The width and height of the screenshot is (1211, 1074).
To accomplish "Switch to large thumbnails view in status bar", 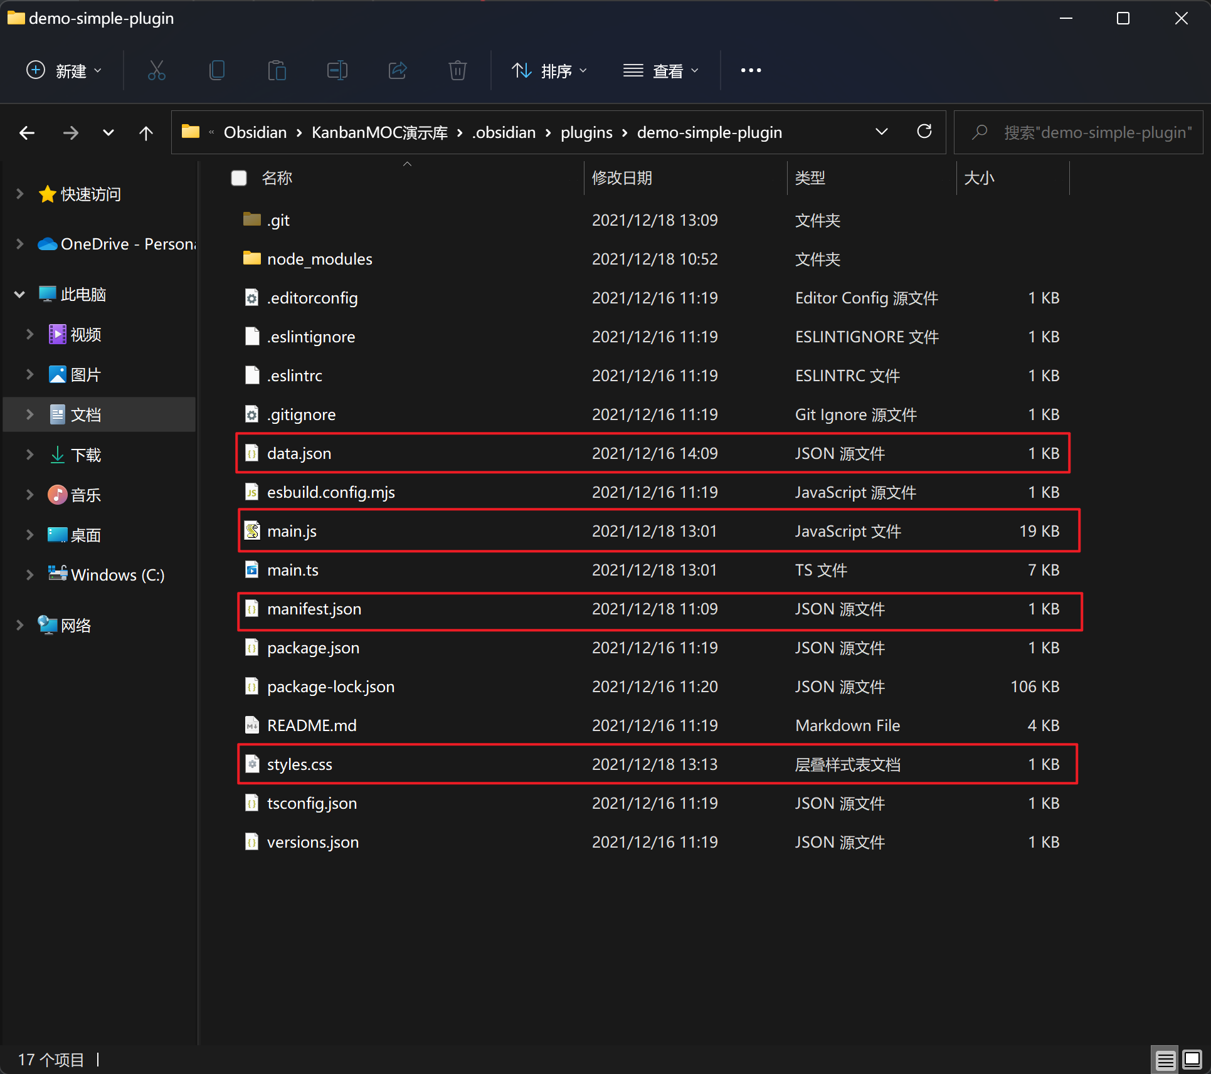I will [1192, 1060].
